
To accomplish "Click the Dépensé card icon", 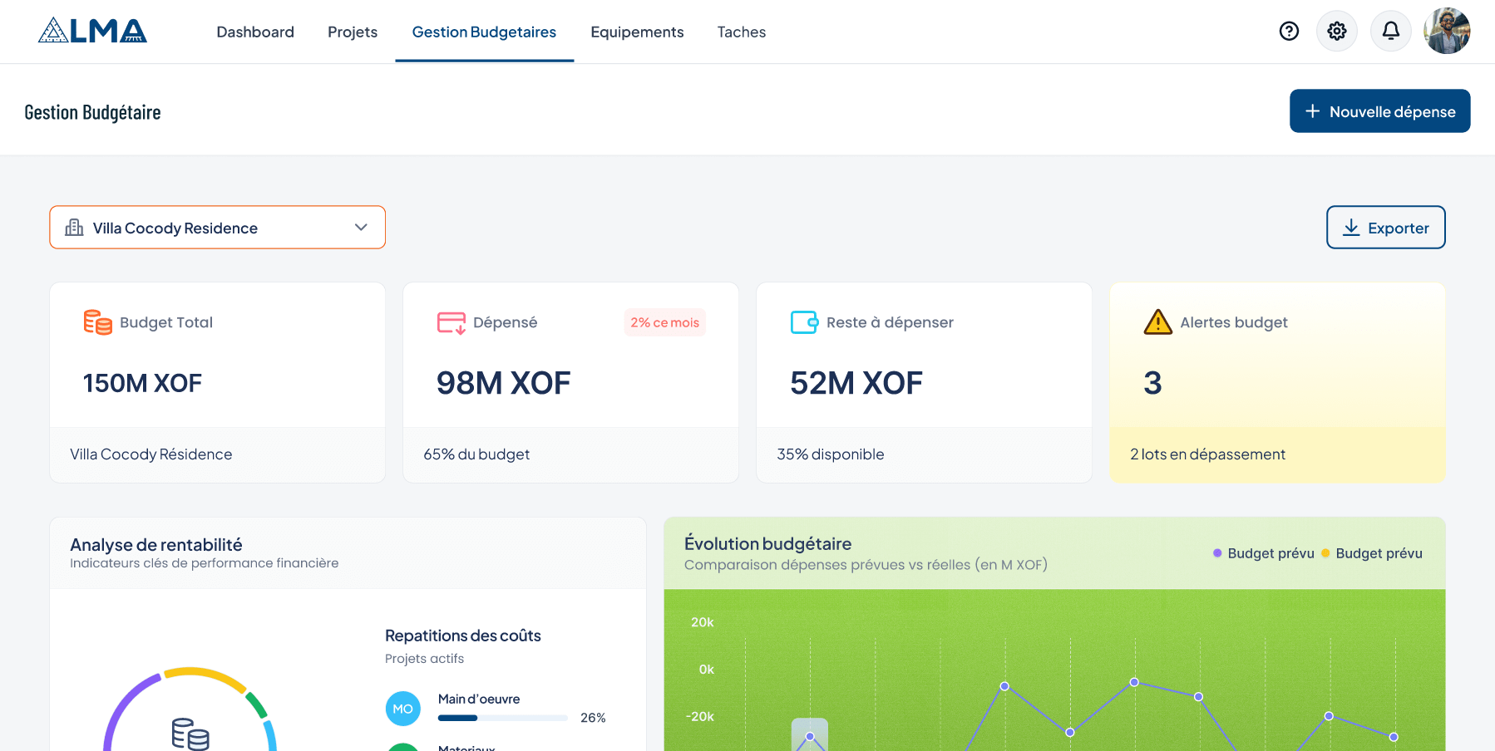I will click(451, 322).
